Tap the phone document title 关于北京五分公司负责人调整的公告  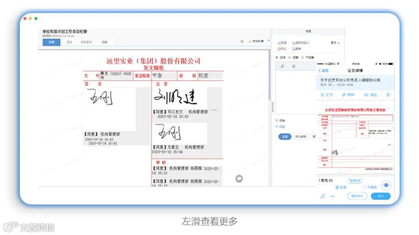click(x=350, y=80)
